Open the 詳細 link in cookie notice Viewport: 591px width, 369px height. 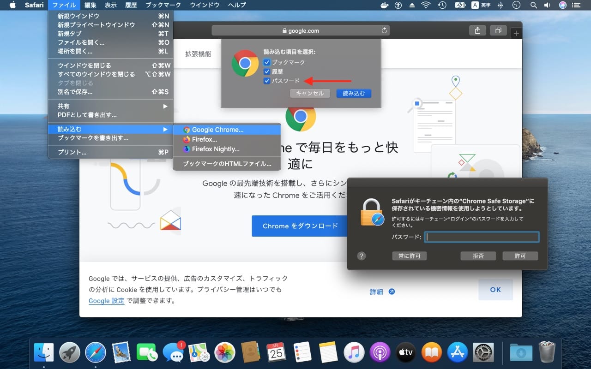point(382,292)
